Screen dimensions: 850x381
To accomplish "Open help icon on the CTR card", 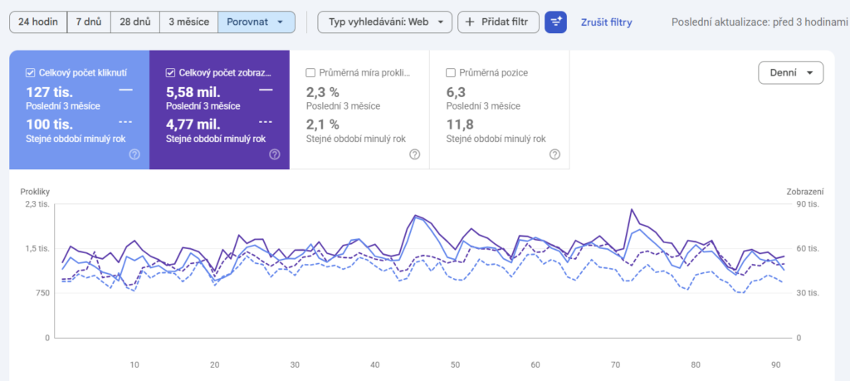I will (415, 154).
